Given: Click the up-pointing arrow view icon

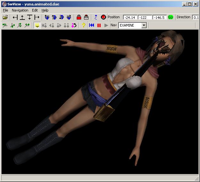Looking at the screenshot, I should [x=22, y=17].
